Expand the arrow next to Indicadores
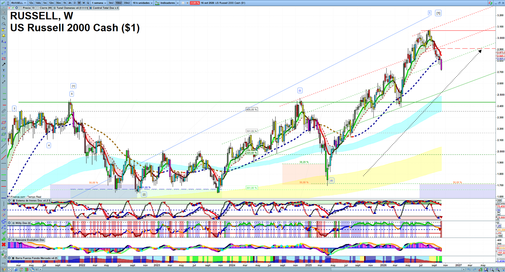Viewport: 505px width, 272px height. (x=178, y=3)
